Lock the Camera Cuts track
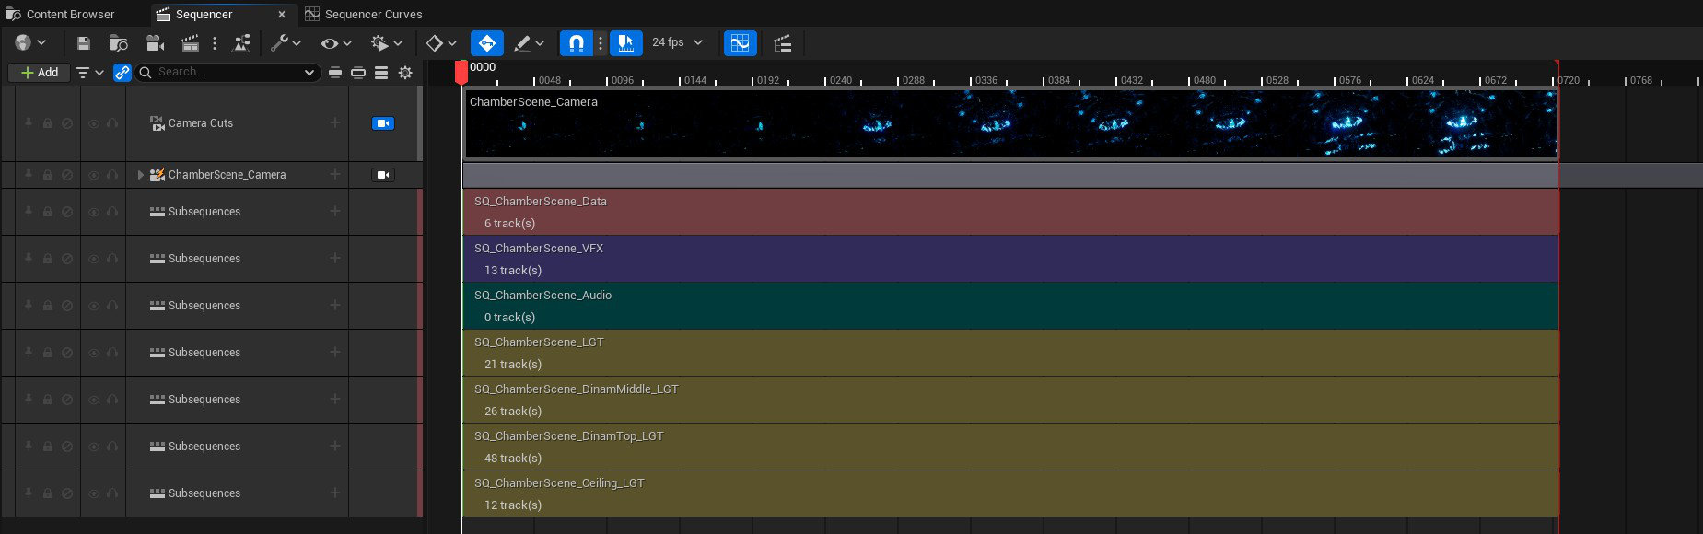 pos(47,123)
